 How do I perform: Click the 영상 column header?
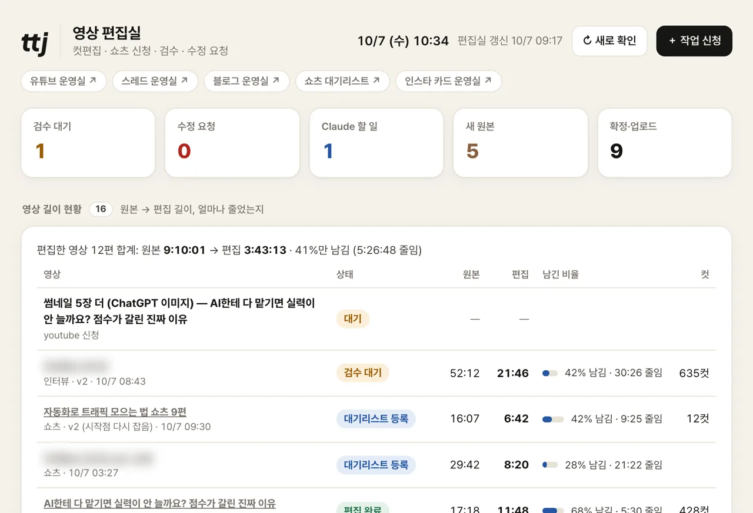point(52,274)
